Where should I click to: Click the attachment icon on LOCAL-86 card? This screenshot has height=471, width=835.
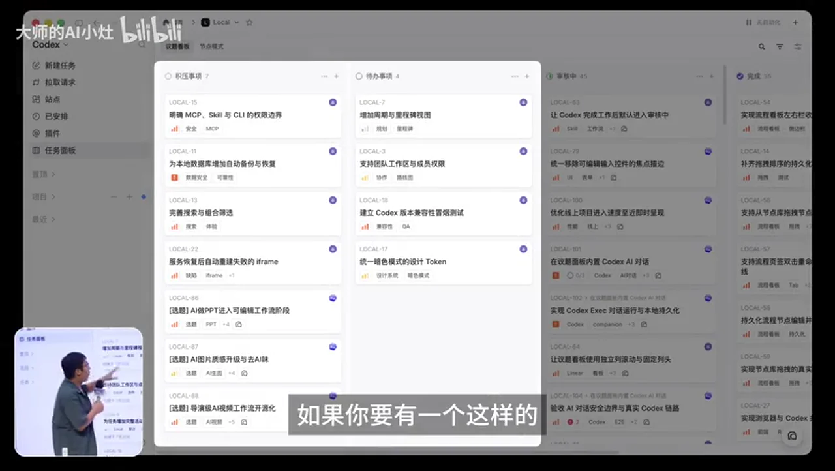(x=239, y=324)
